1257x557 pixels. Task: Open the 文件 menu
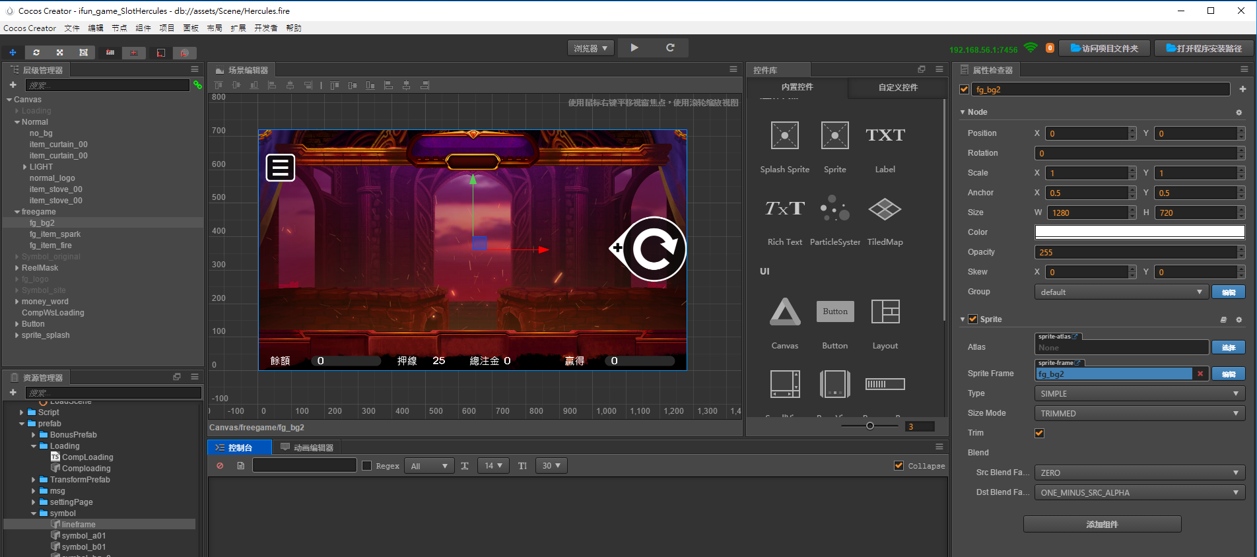[72, 28]
